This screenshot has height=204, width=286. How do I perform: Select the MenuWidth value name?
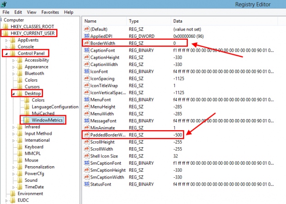click(102, 114)
